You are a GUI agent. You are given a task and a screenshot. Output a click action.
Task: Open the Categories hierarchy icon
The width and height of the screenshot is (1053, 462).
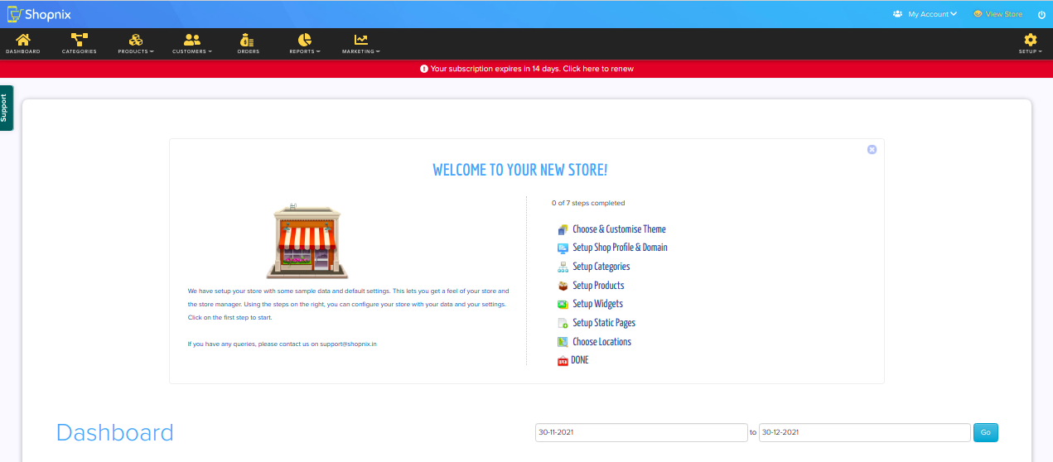coord(80,40)
